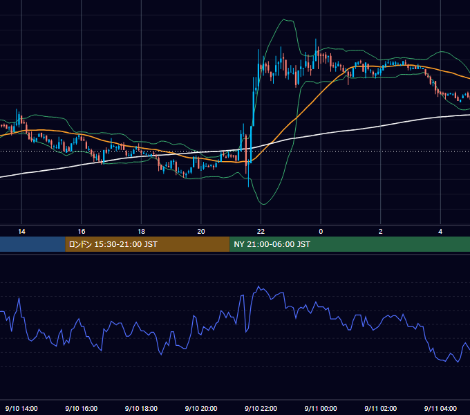Click the 9/11 00:00 date label
Viewport: 470px width, 415px height.
(x=321, y=408)
